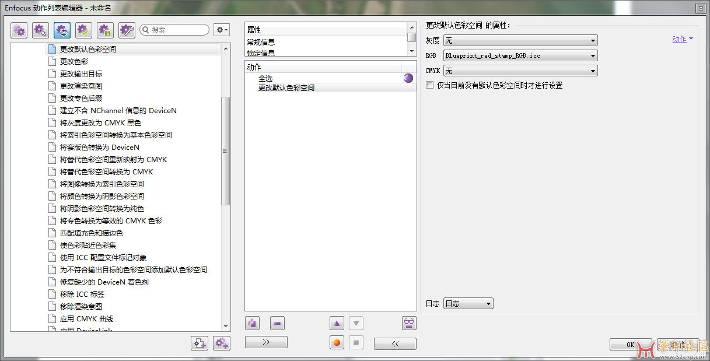Open the CMYK dropdown

(520, 71)
